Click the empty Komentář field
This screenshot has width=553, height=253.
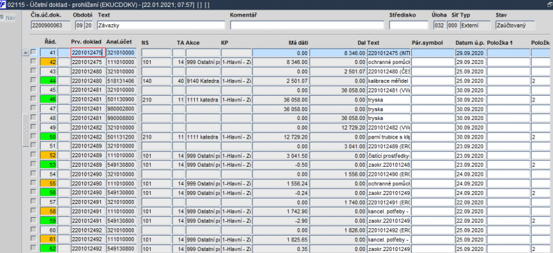point(307,25)
